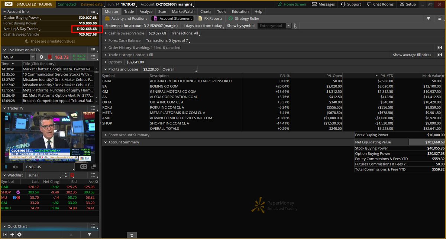
Task: Open Support from the top bar
Action: 350,4
